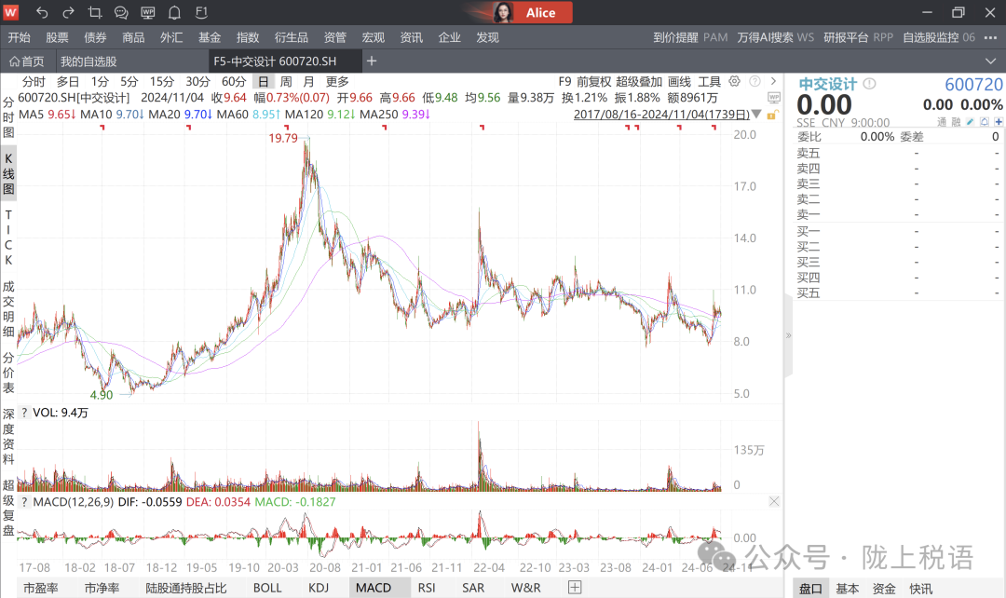1006x598 pixels.
Task: Open the 画线 drawing tools menu
Action: tap(679, 81)
